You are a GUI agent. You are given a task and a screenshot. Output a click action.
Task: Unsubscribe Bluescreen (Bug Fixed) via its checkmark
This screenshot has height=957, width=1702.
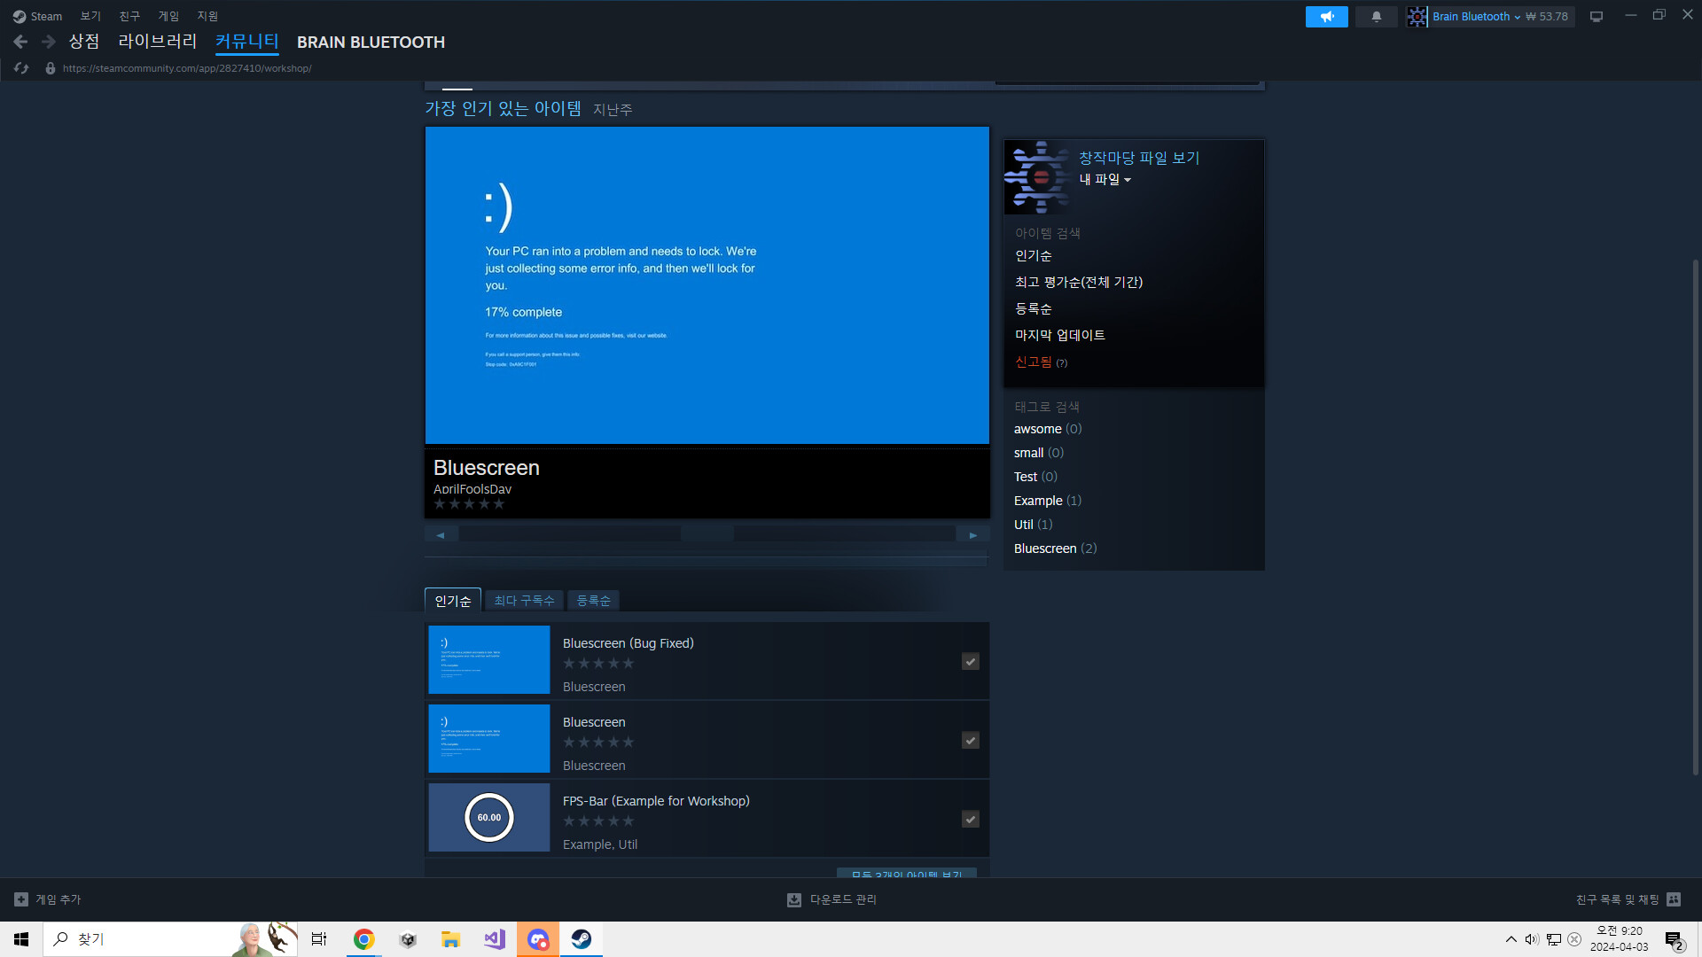970,661
